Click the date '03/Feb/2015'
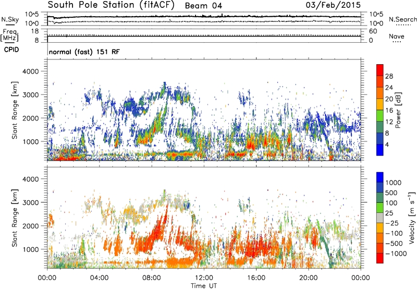417x289 pixels. click(333, 5)
